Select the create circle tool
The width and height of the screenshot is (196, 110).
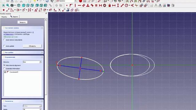pos(18,10)
